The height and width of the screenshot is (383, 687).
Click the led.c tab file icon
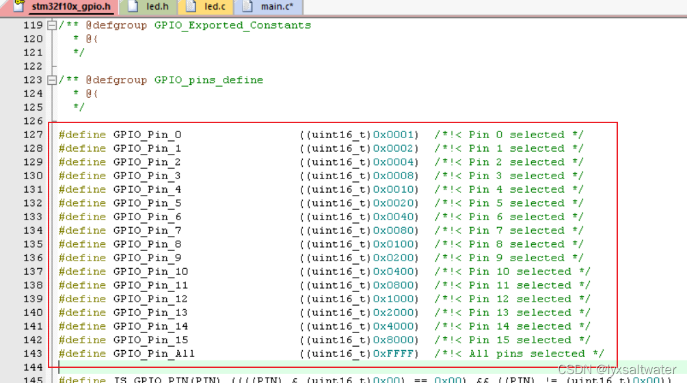tap(191, 6)
